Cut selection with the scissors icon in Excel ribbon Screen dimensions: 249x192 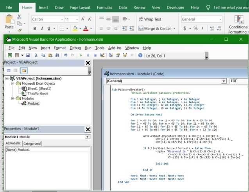coord(19,16)
